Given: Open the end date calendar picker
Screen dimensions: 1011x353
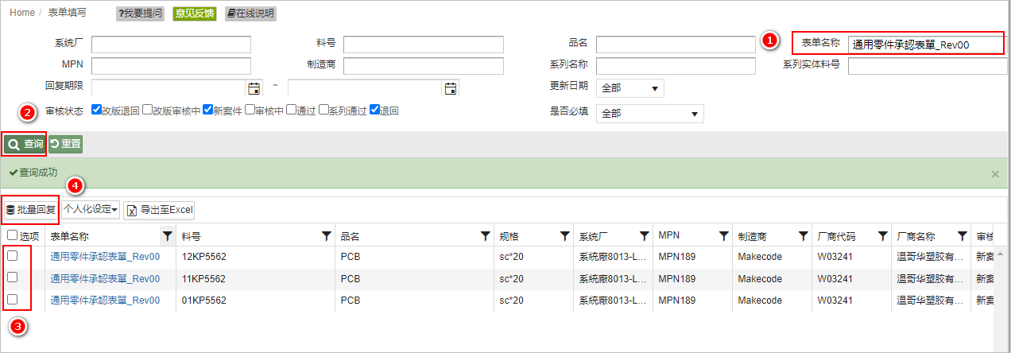Looking at the screenshot, I should pyautogui.click(x=450, y=88).
